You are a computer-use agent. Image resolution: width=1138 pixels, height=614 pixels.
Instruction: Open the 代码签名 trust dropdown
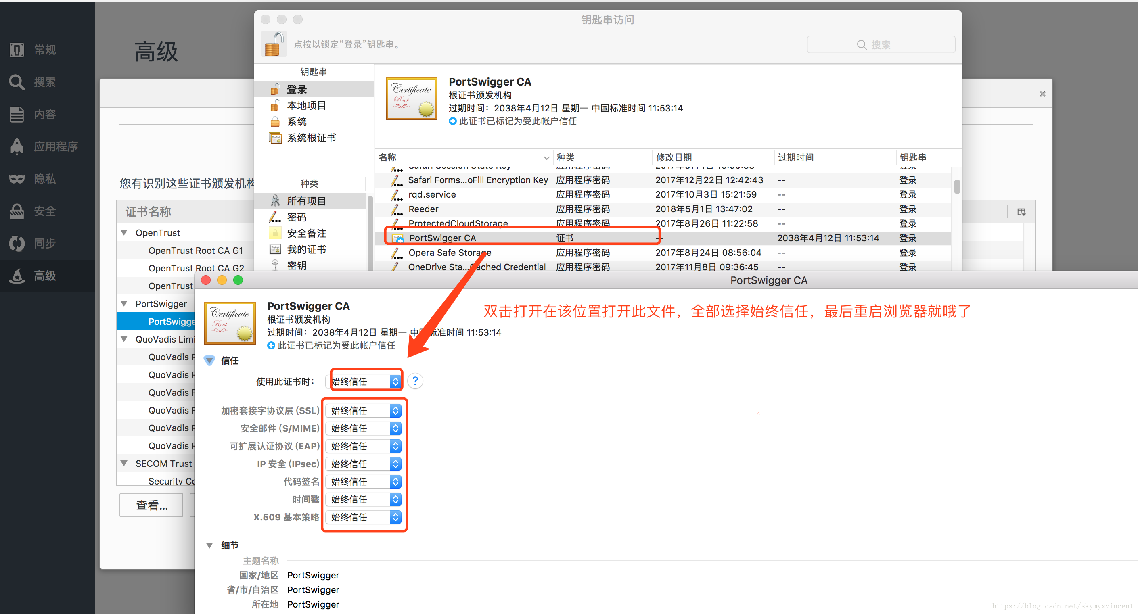point(364,482)
